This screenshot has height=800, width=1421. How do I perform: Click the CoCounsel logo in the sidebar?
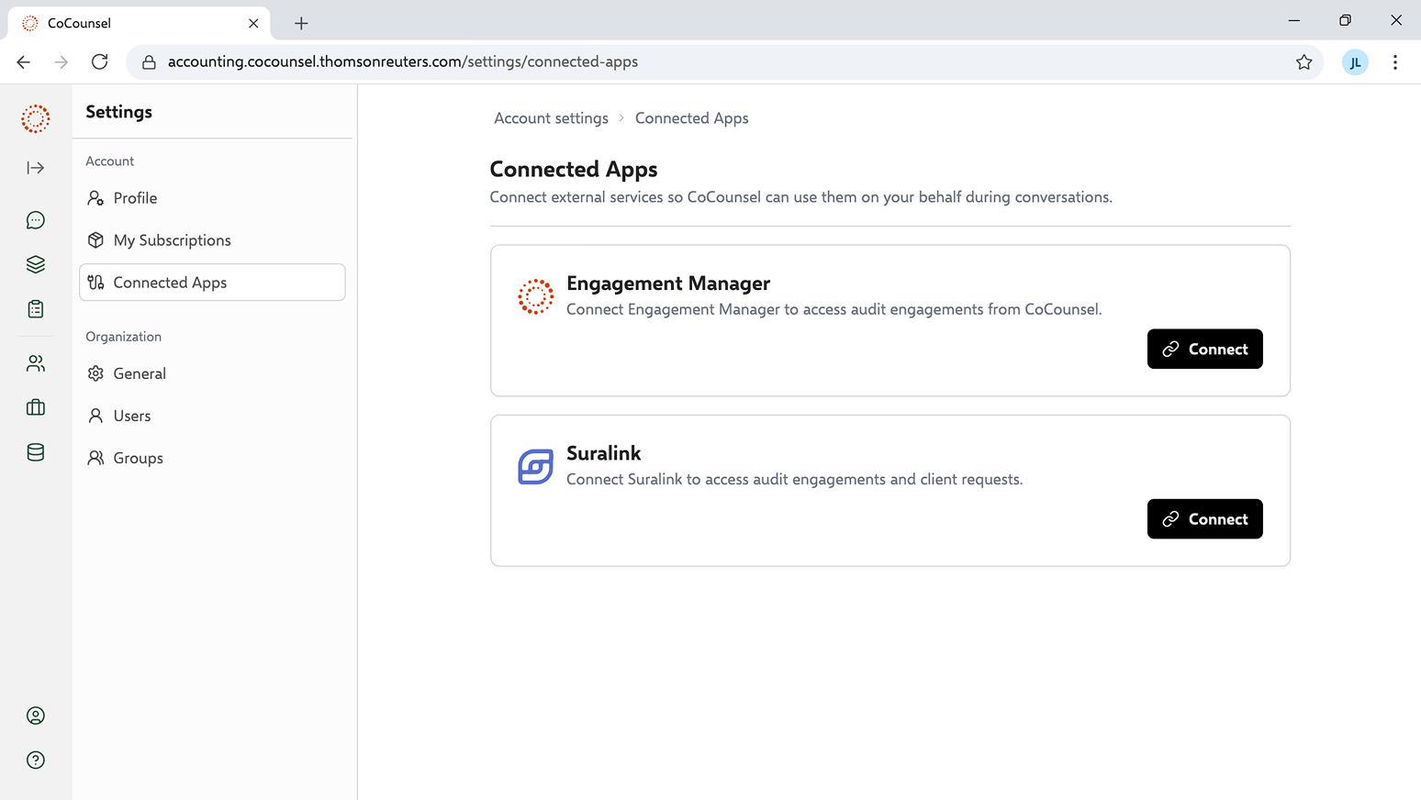tap(36, 118)
